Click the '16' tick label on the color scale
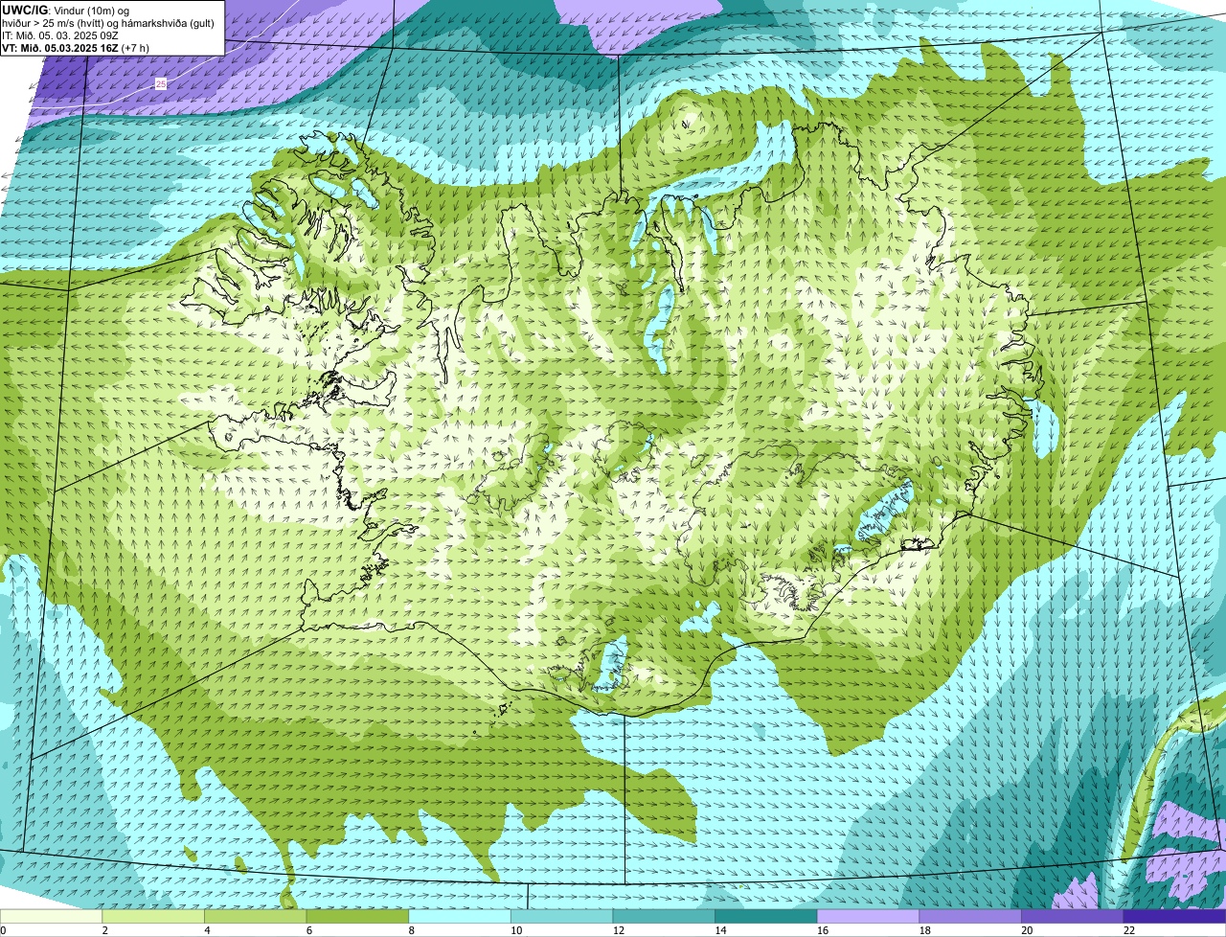The width and height of the screenshot is (1226, 937). point(823,930)
